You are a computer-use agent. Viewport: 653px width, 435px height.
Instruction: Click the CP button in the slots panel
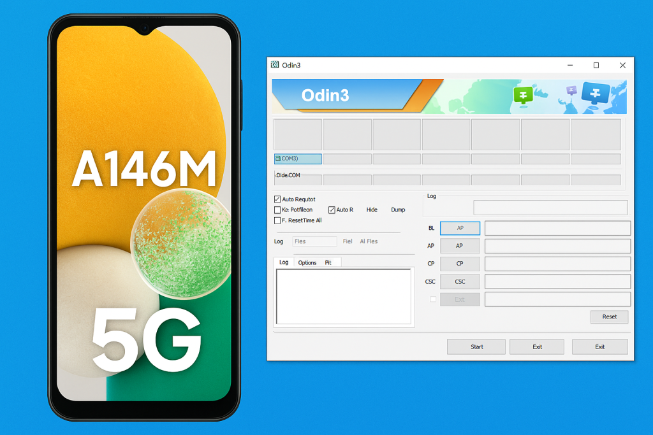pyautogui.click(x=460, y=264)
